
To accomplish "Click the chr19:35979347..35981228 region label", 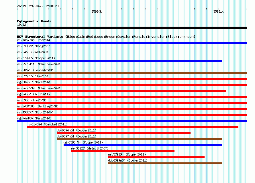I will (38, 6).
